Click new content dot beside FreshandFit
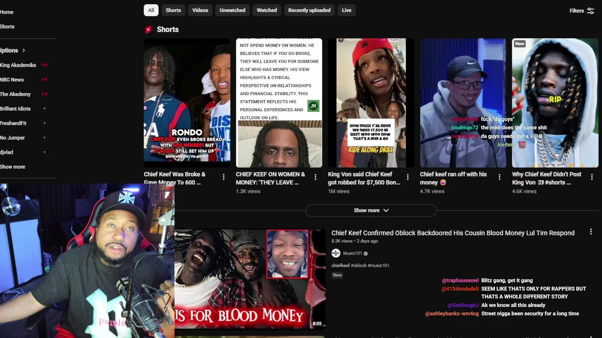602x338 pixels. 45,123
